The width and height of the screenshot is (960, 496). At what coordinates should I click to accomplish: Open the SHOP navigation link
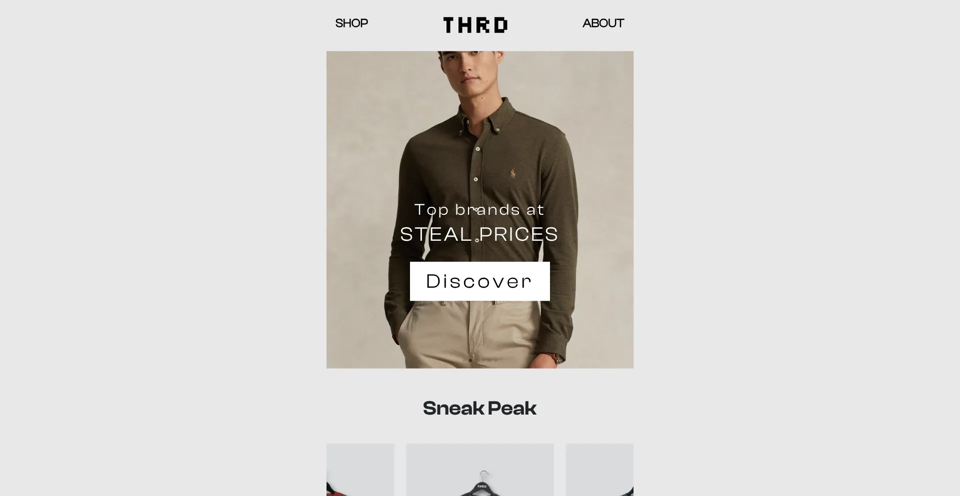click(351, 23)
